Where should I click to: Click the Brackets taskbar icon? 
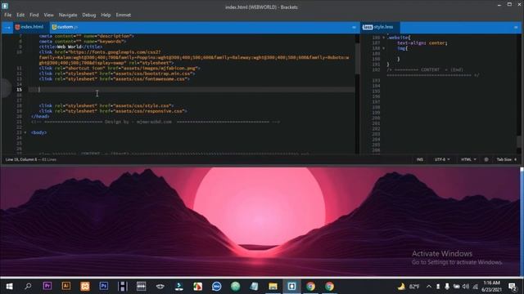click(x=291, y=287)
